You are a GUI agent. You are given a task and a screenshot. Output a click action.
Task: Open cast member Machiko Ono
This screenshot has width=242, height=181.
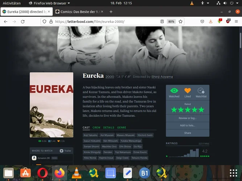[x=109, y=147]
